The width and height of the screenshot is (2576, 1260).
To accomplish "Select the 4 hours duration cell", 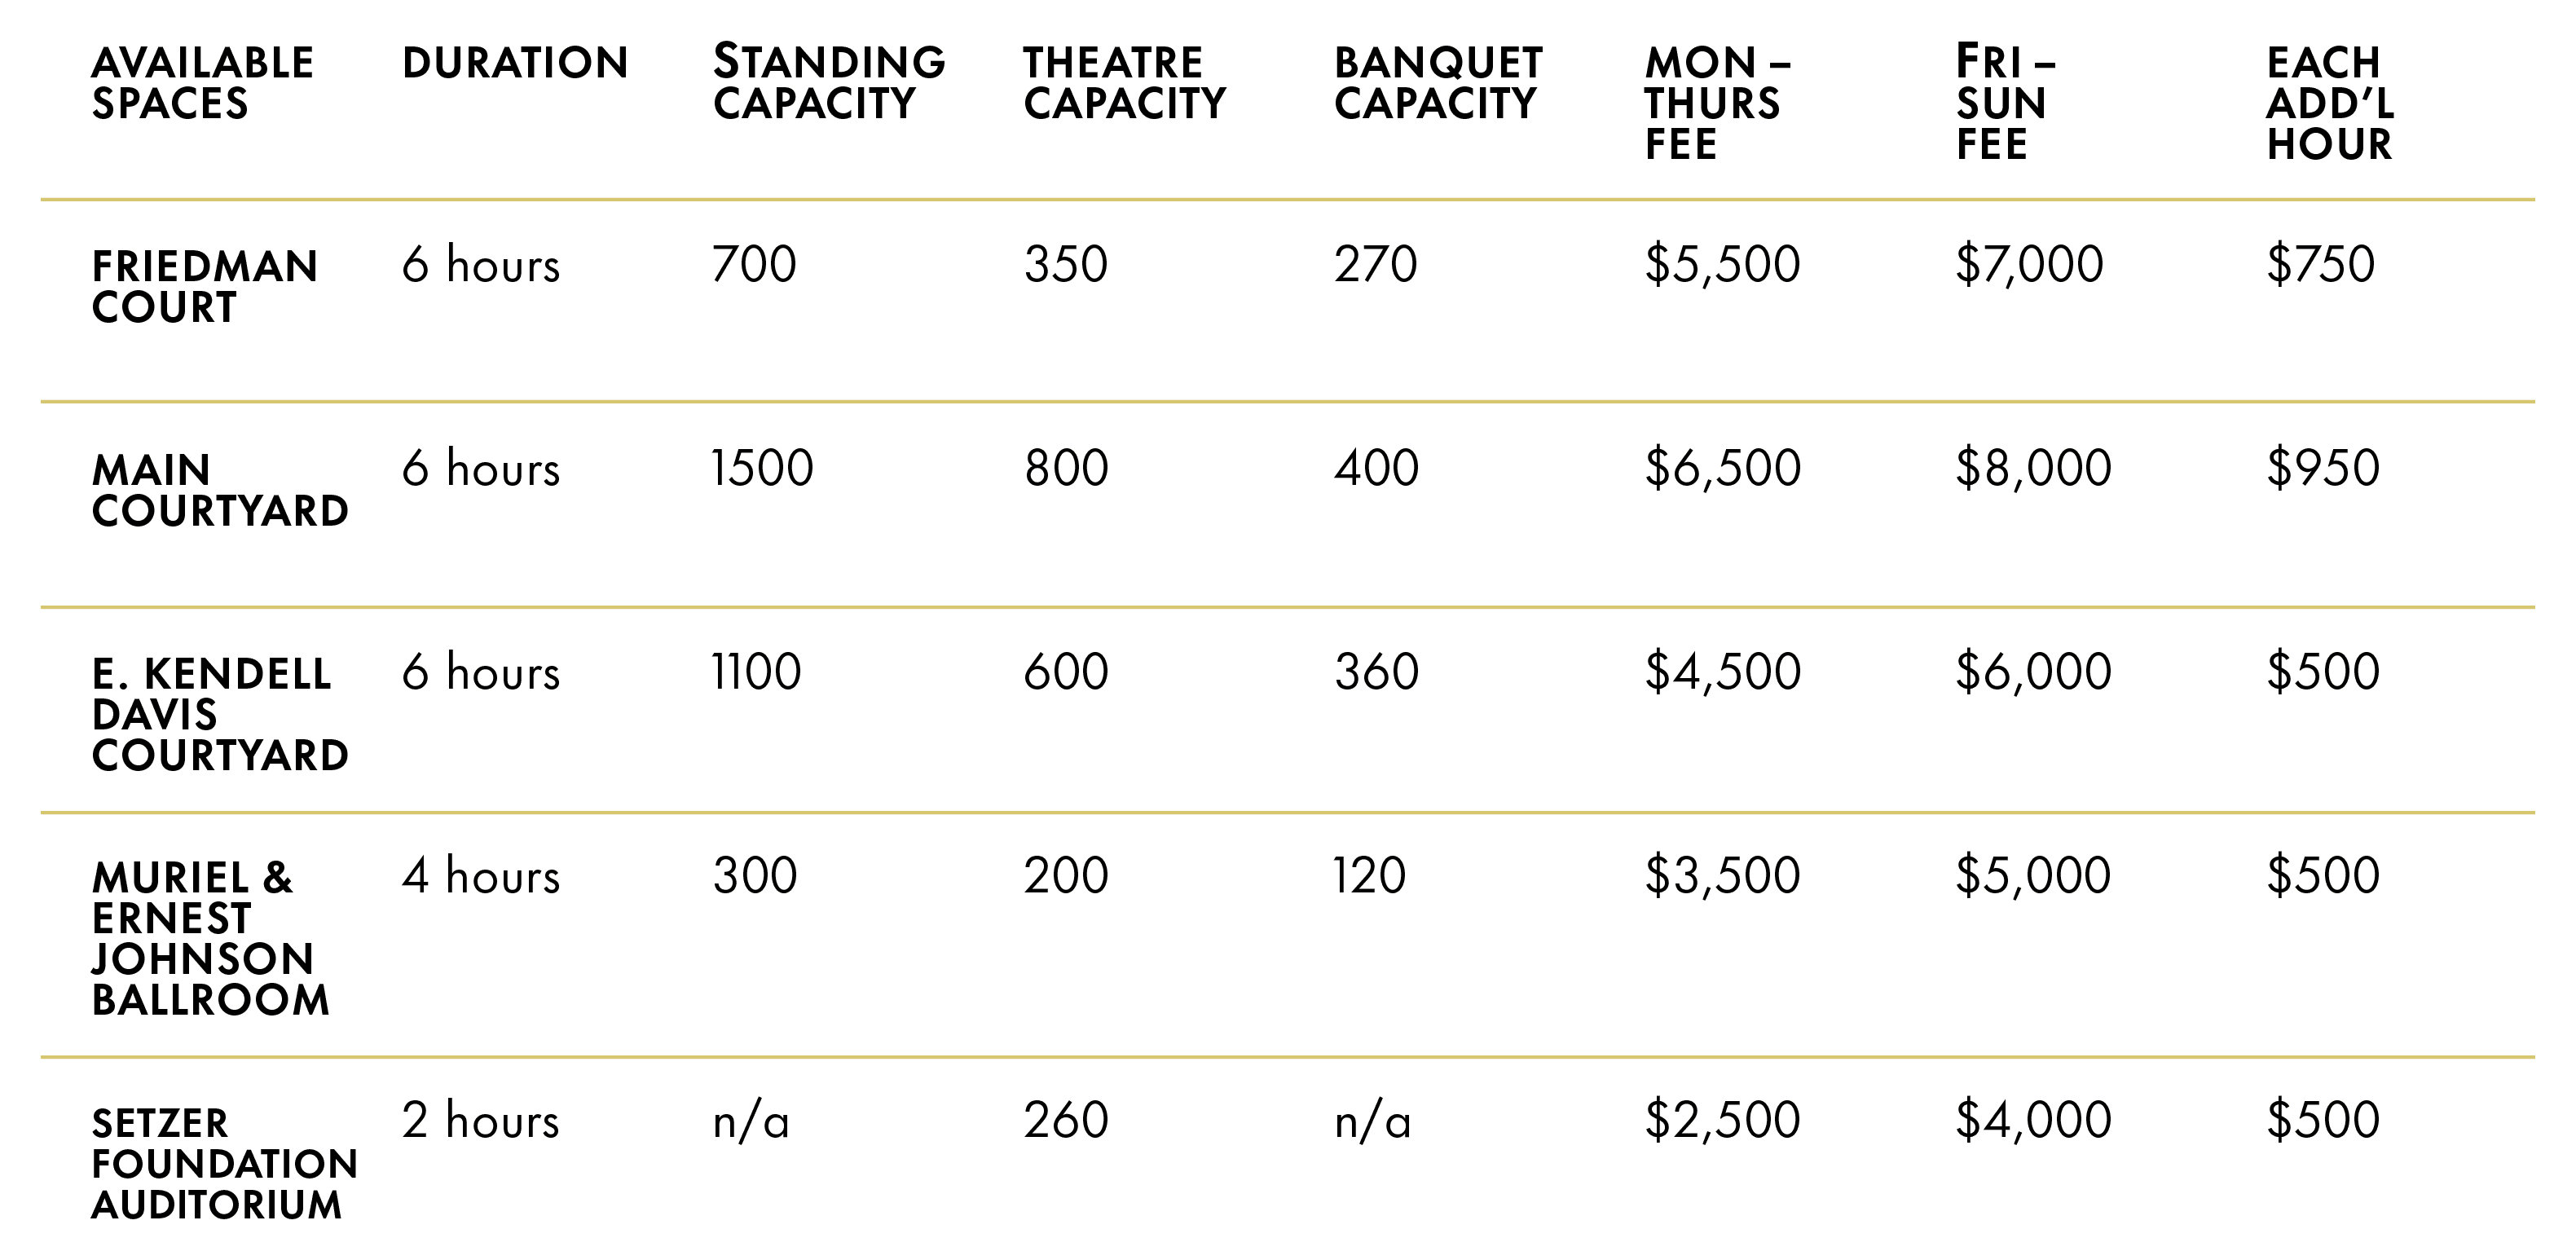I will point(480,875).
